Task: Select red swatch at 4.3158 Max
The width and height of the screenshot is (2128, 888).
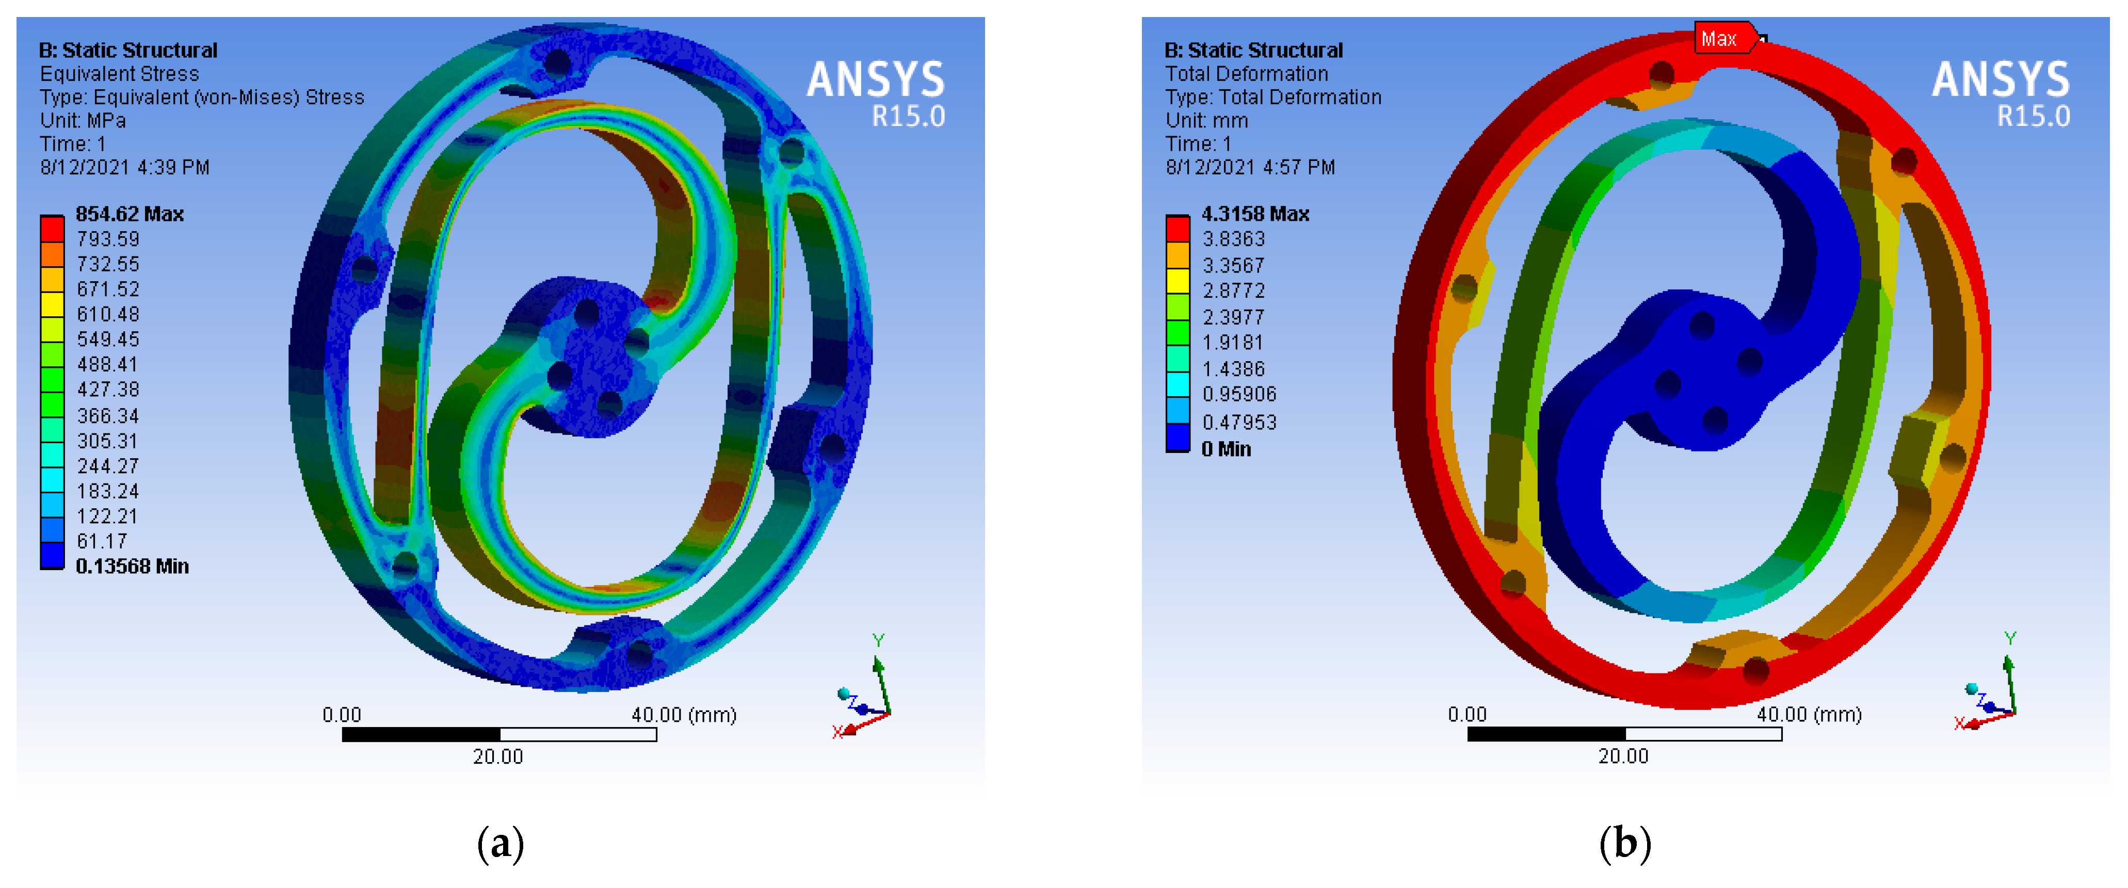Action: 1177,229
